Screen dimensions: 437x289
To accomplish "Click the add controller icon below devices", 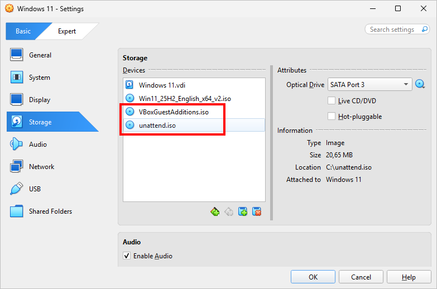I will [x=215, y=212].
